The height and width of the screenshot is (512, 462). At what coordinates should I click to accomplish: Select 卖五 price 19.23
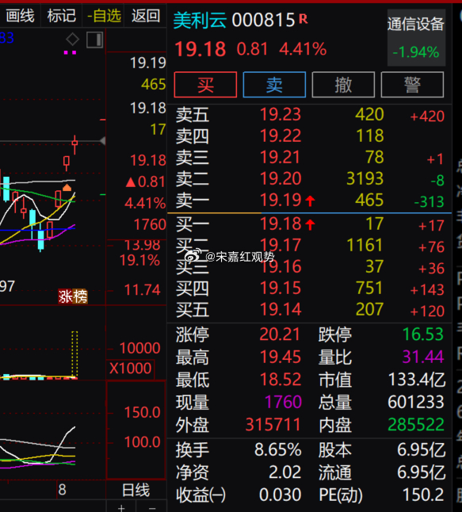tap(281, 115)
